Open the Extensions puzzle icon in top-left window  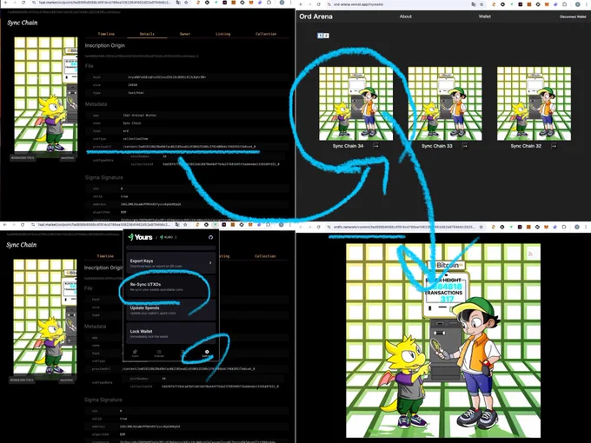click(269, 3)
